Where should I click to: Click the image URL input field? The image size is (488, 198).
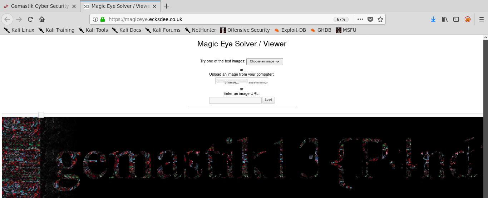[235, 100]
